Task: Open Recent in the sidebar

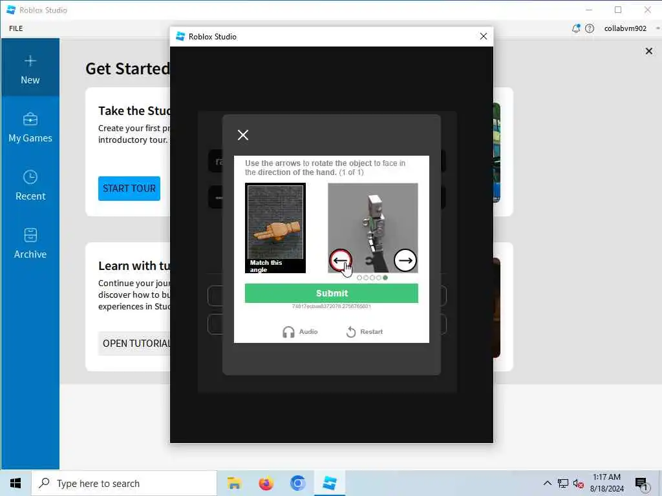Action: [x=30, y=185]
